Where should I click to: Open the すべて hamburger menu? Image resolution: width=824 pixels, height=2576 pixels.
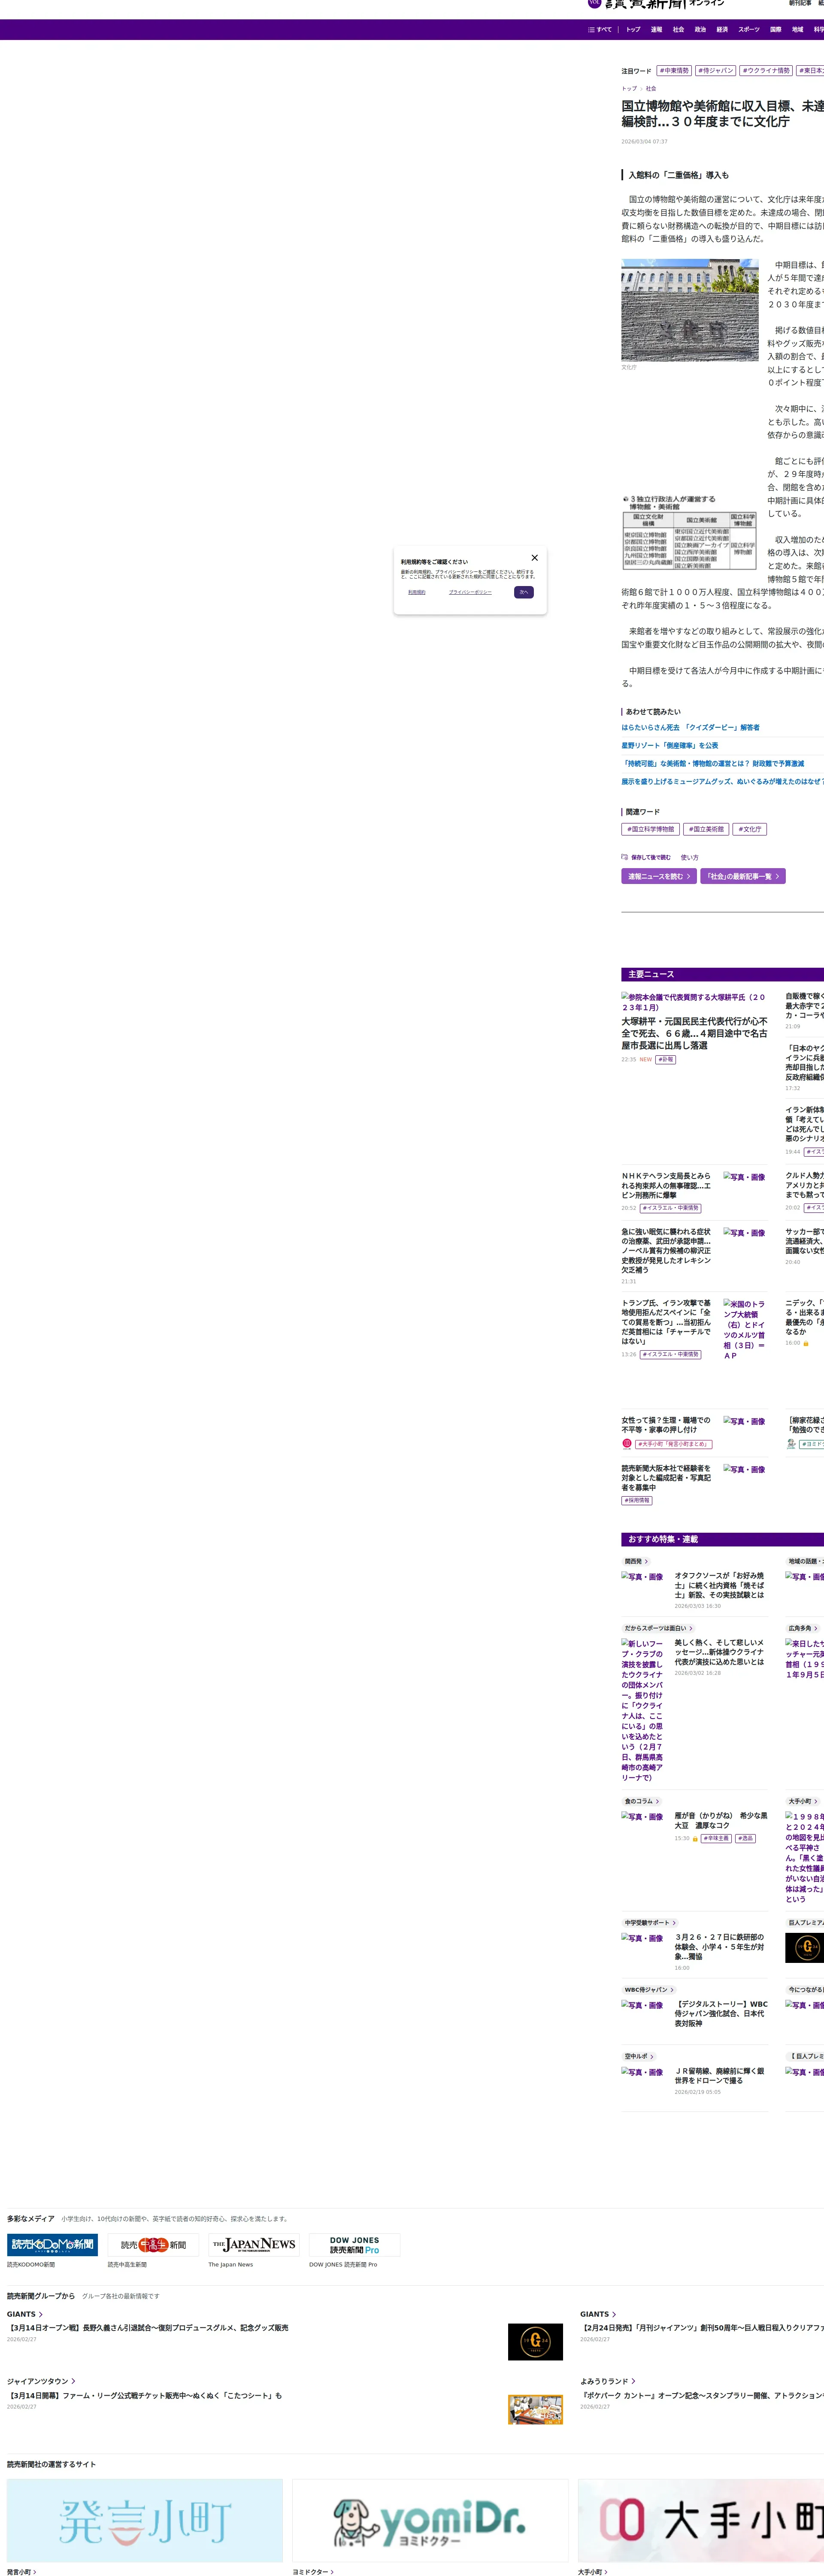[x=600, y=30]
